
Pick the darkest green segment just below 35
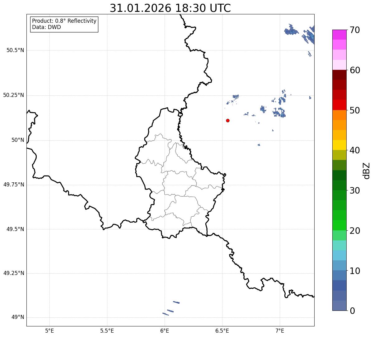(339, 175)
